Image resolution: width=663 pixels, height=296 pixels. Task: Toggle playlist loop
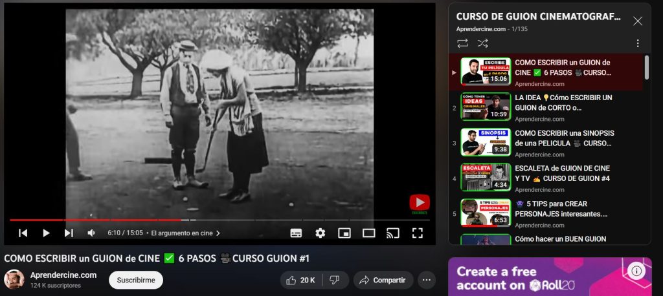(462, 43)
